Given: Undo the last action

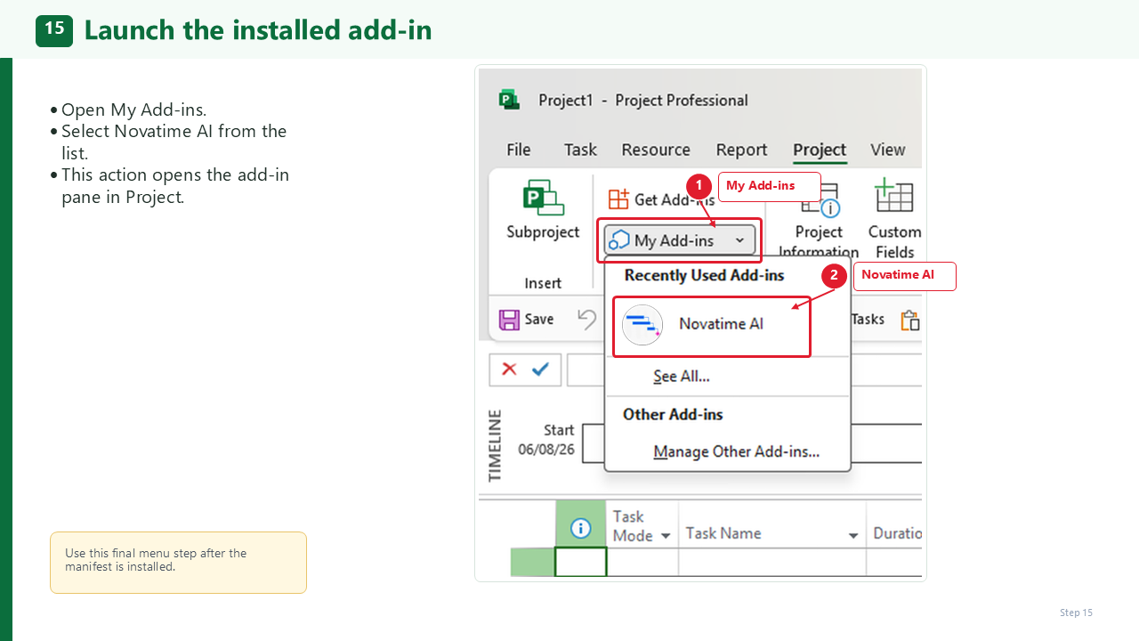Looking at the screenshot, I should [x=586, y=319].
